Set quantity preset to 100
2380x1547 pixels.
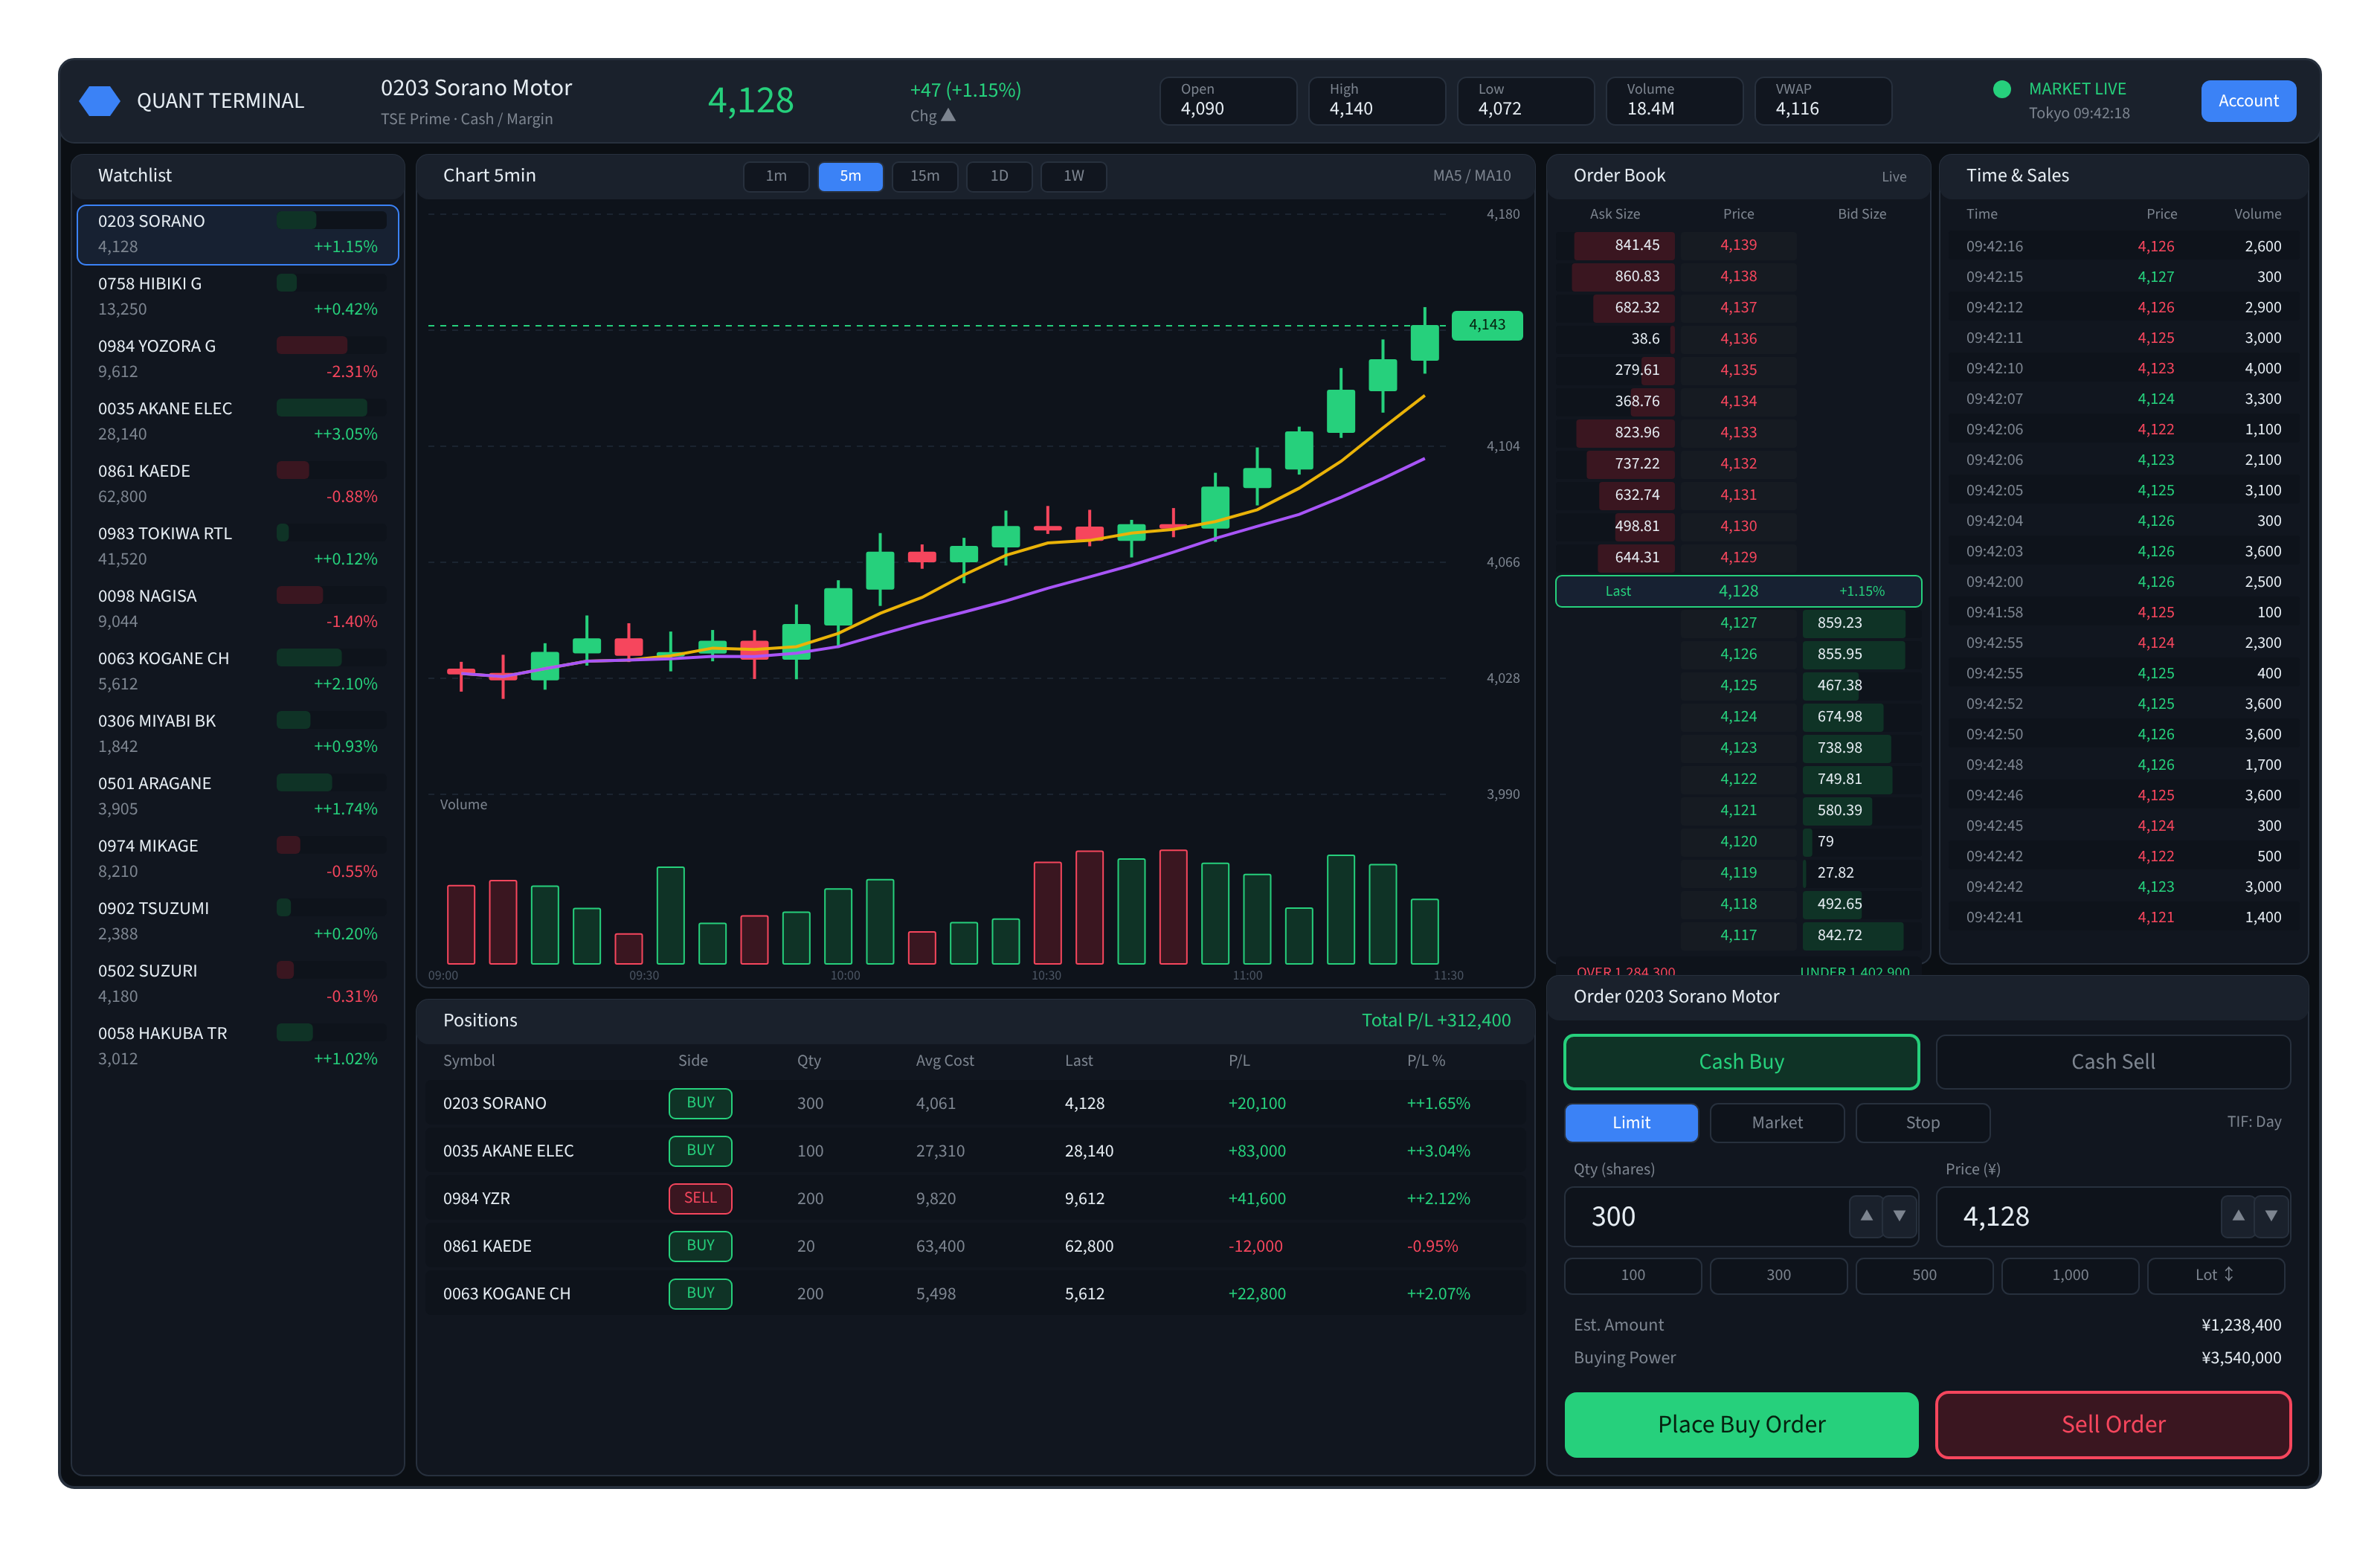[x=1632, y=1275]
